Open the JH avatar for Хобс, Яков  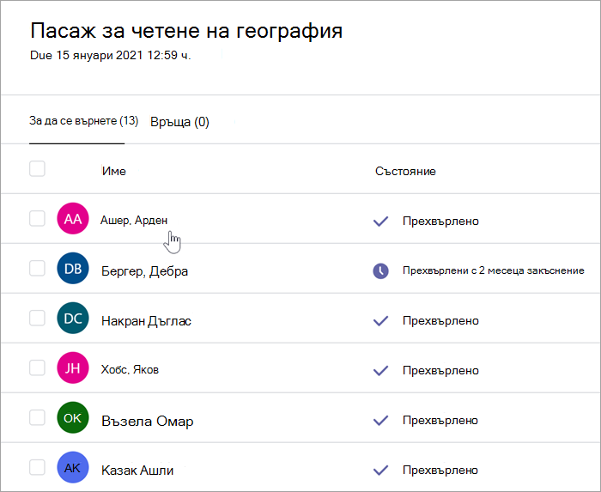73,367
